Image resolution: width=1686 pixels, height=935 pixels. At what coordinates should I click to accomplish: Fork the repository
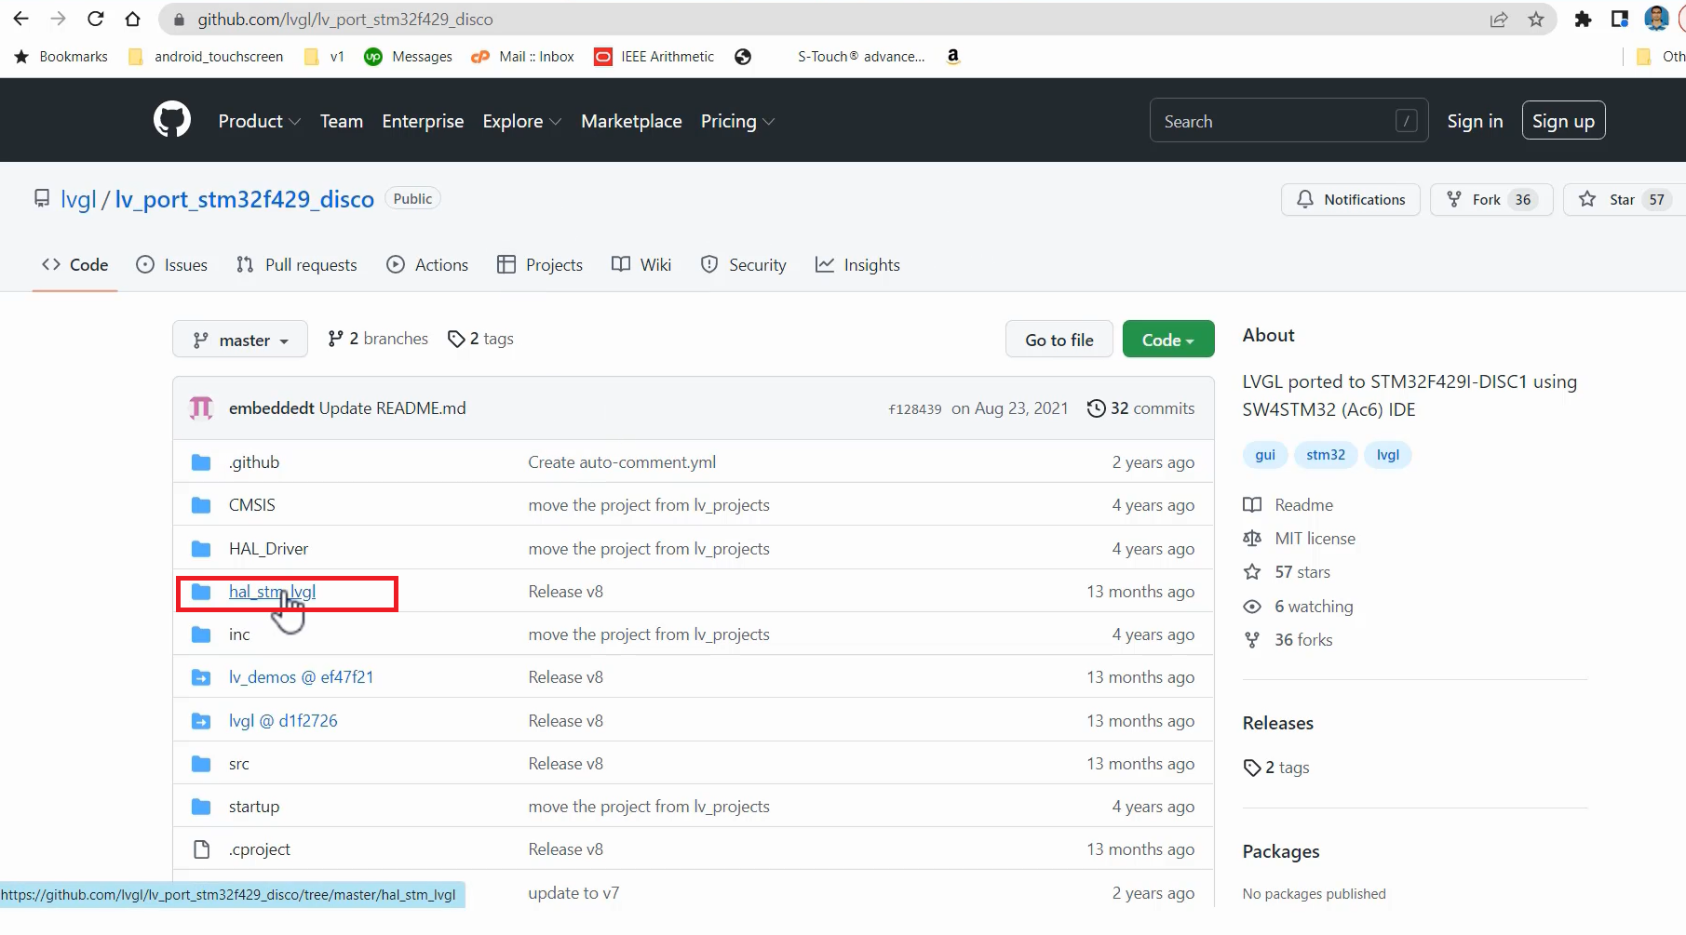tap(1491, 199)
